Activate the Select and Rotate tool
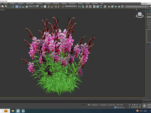 (x=20, y=7)
